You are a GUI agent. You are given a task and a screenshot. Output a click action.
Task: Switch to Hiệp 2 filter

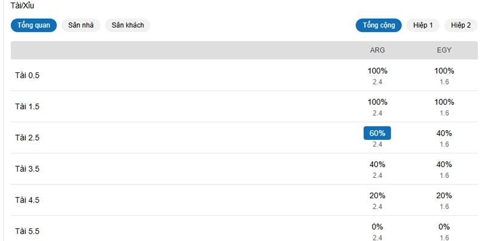pyautogui.click(x=461, y=25)
